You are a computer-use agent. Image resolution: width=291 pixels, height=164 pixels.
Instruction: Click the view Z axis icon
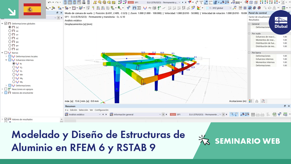271,2
